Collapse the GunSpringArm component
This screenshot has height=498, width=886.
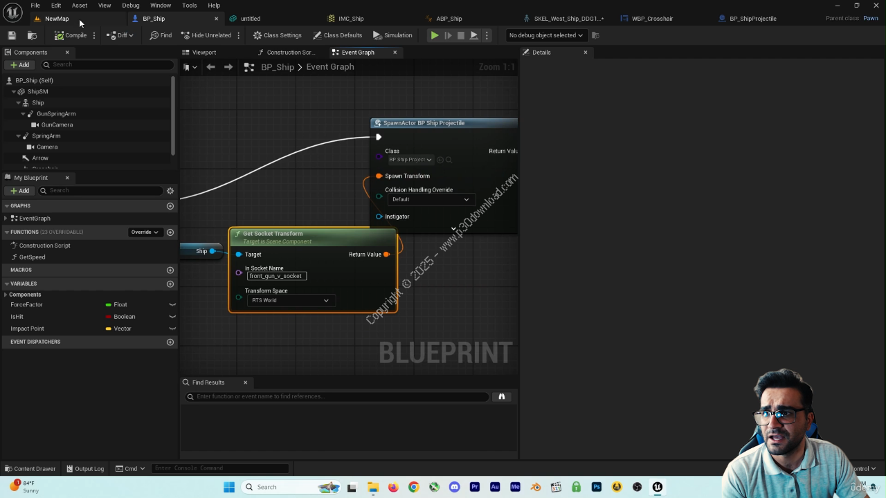point(23,113)
